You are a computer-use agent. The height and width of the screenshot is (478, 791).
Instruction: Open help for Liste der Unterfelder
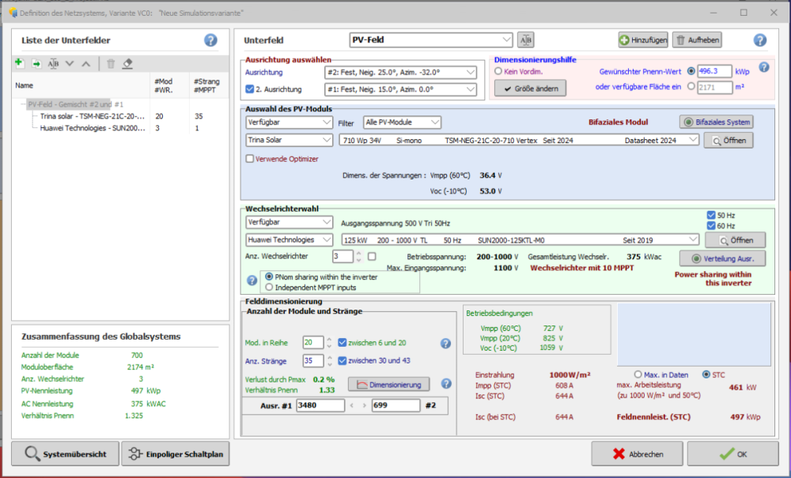[x=210, y=40]
